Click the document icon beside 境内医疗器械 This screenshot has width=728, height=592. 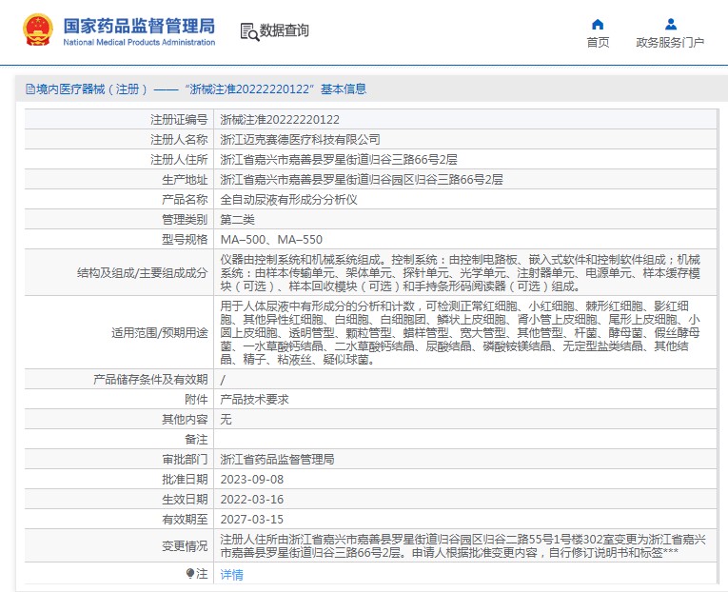(x=30, y=89)
